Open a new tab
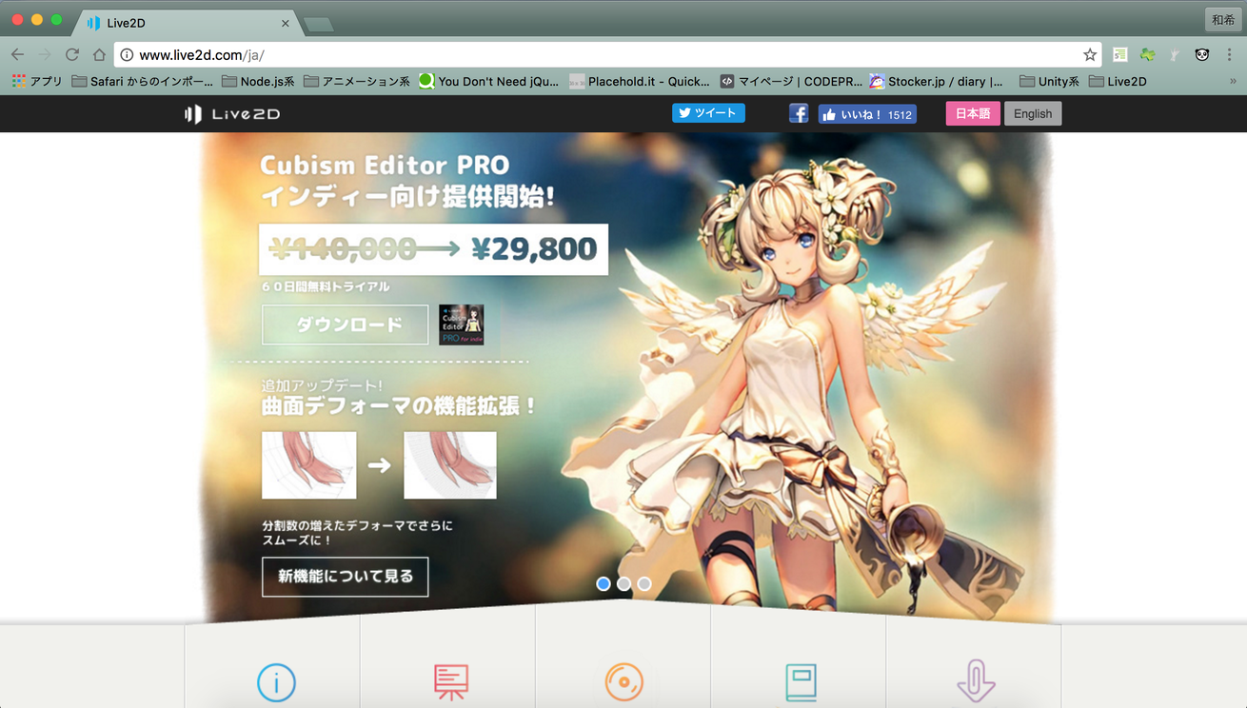1247x708 pixels. [318, 24]
